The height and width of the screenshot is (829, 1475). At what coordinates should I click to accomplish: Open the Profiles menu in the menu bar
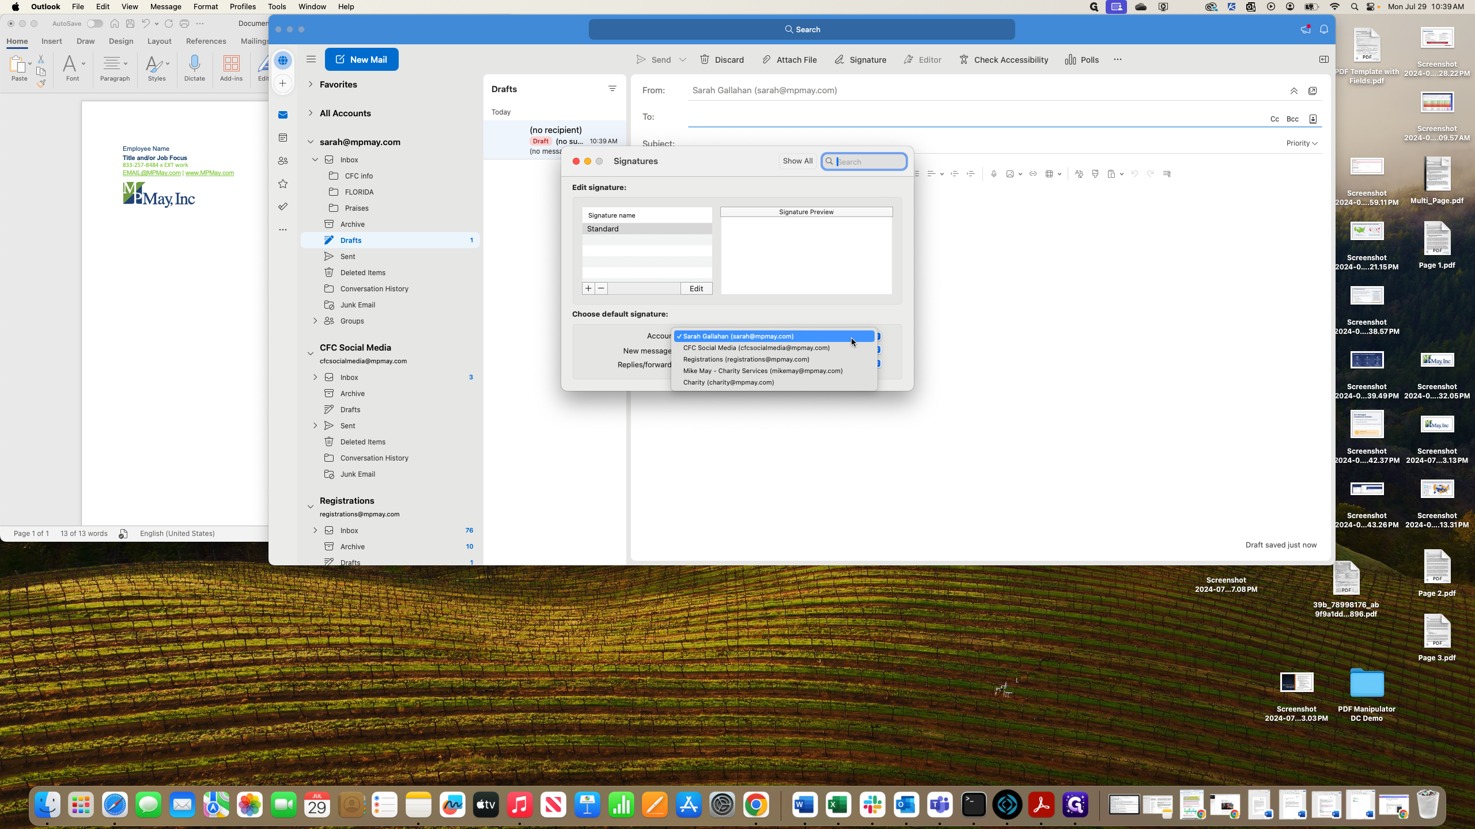click(x=243, y=7)
